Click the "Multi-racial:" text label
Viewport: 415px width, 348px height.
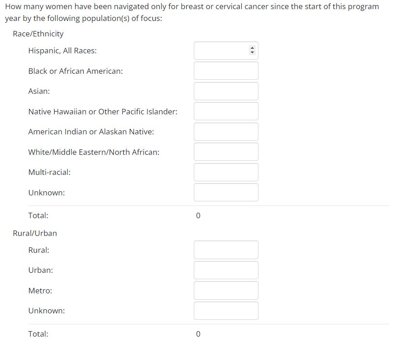49,172
